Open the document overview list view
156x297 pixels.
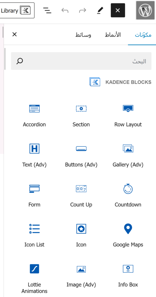pyautogui.click(x=47, y=10)
